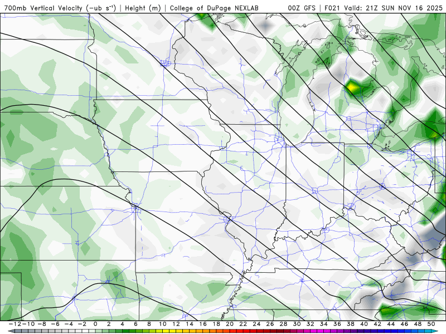
Task: Click the '16' colorbar scale label
Action: [203, 324]
